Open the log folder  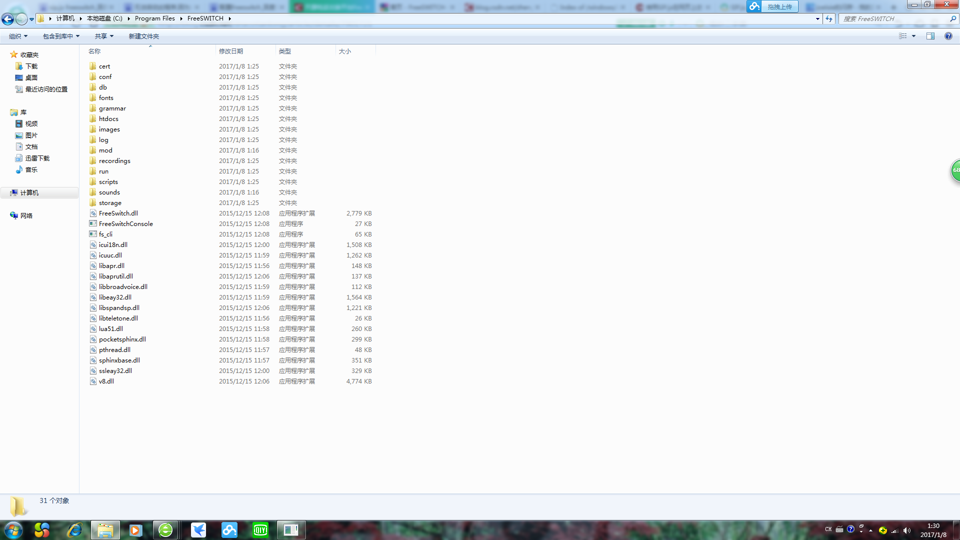(x=103, y=140)
